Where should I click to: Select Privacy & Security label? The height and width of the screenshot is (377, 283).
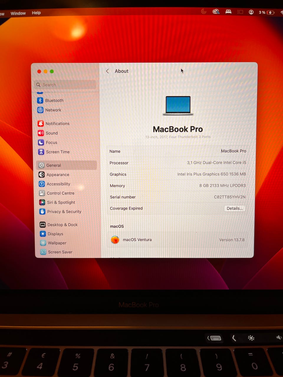64,211
